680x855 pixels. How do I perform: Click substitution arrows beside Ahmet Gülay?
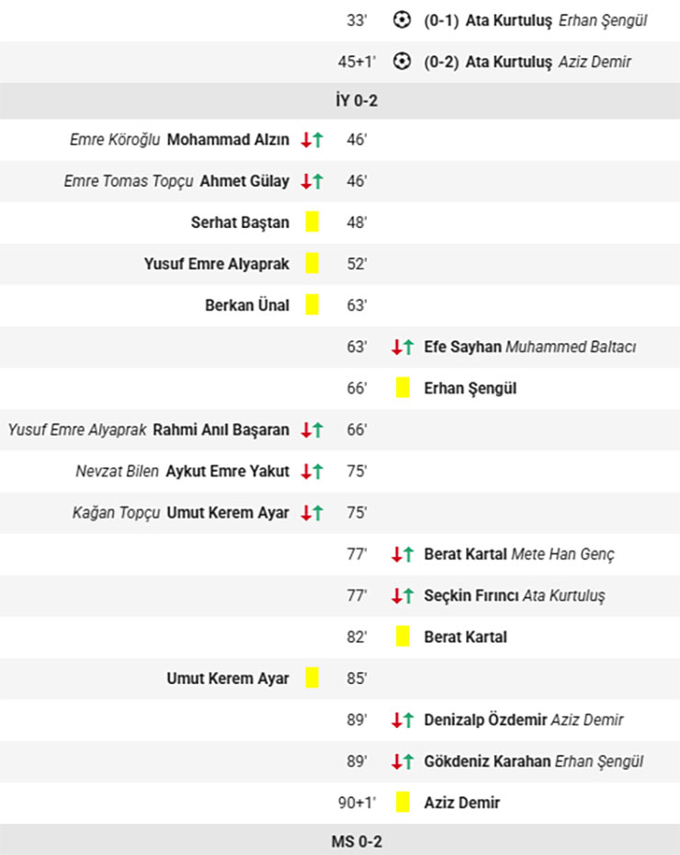[x=312, y=181]
